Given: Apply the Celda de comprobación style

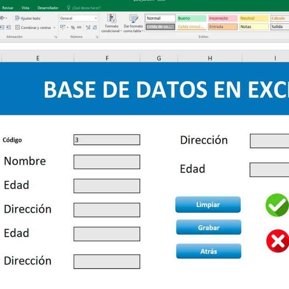Looking at the screenshot, I should (x=160, y=27).
